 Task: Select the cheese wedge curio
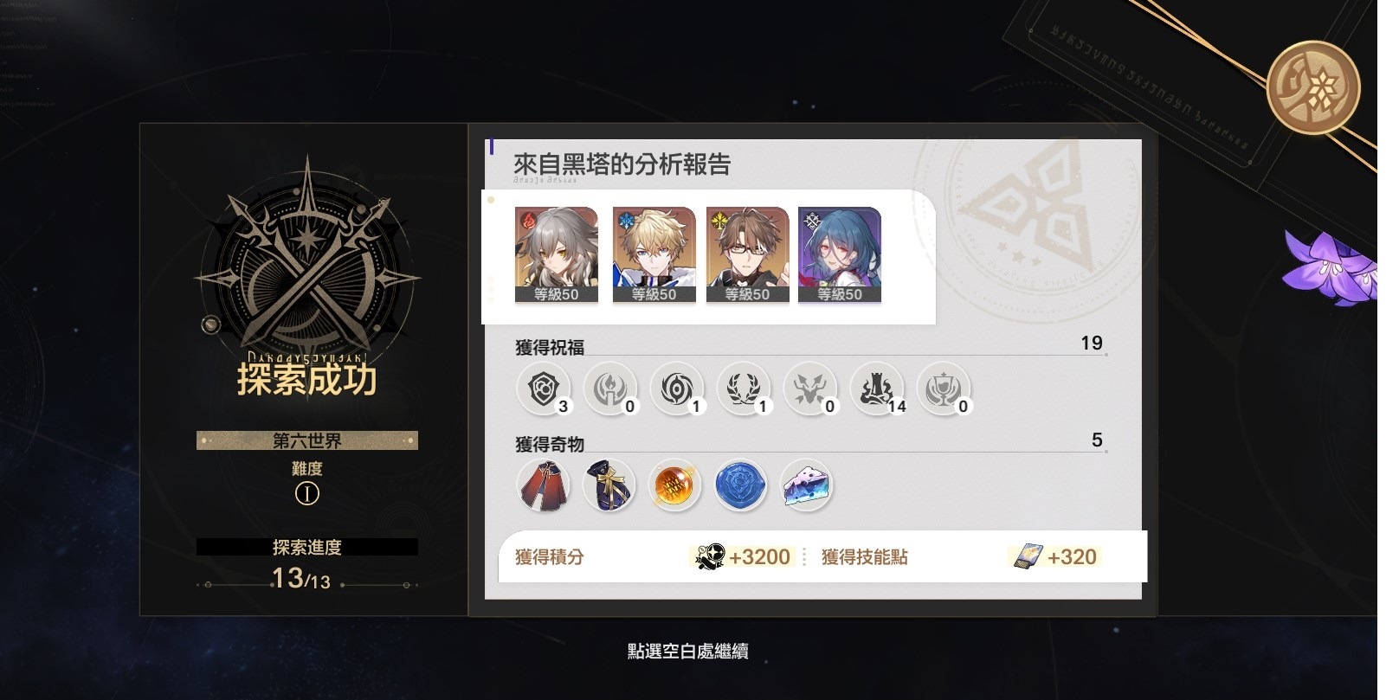pos(807,485)
